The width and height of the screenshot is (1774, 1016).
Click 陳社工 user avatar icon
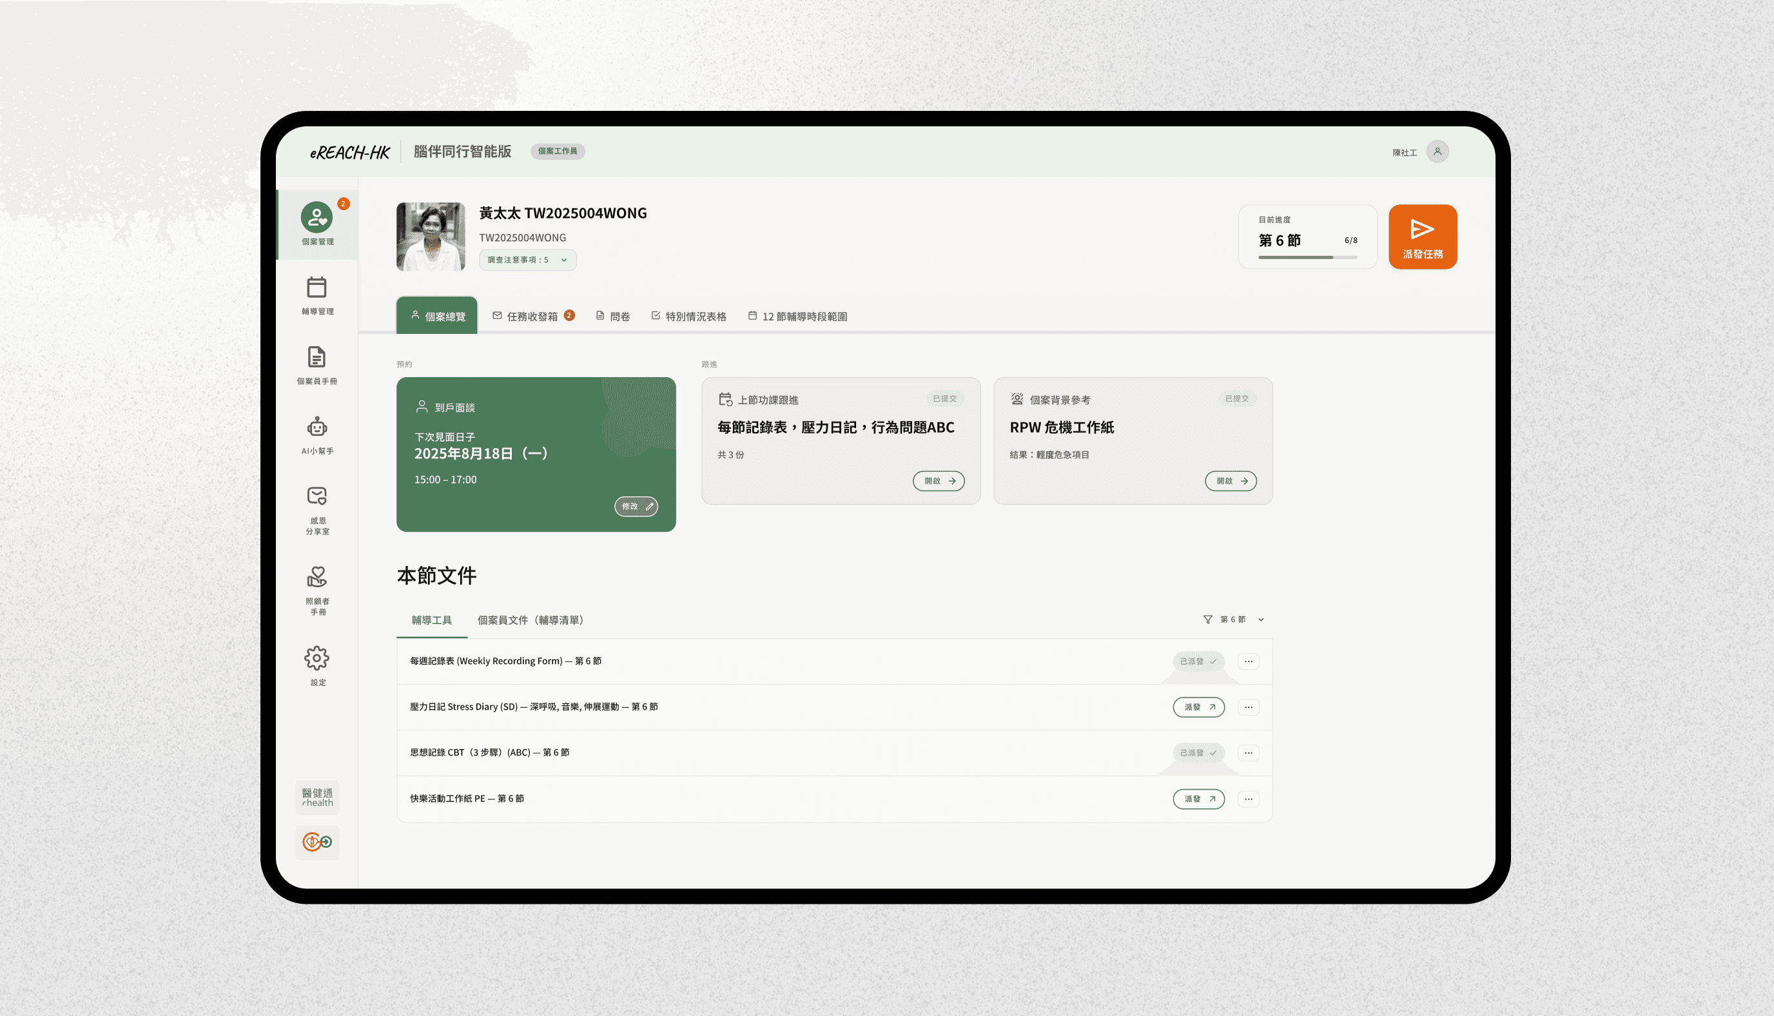click(1437, 152)
